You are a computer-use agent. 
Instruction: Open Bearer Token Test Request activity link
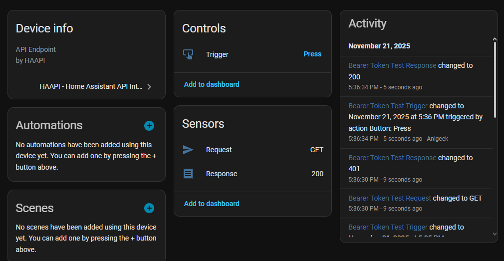point(389,198)
